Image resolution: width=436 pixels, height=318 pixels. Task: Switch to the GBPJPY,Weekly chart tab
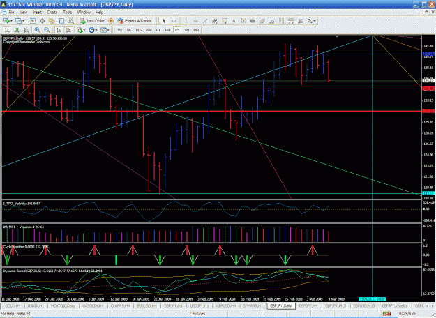point(395,305)
